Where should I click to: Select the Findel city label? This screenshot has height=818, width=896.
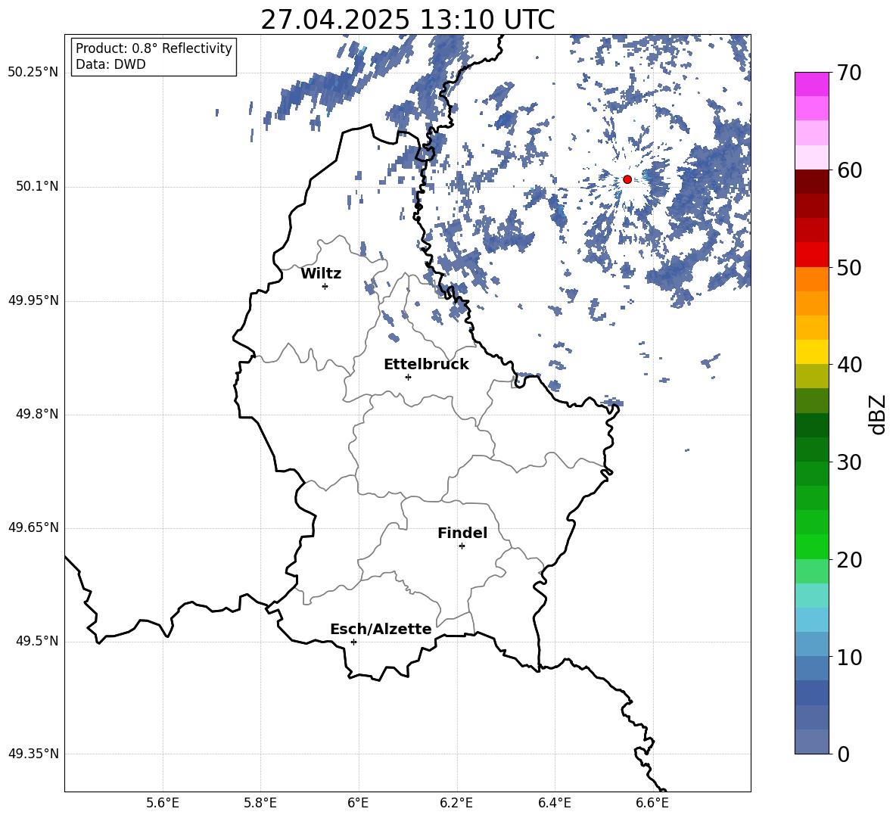[x=462, y=533]
